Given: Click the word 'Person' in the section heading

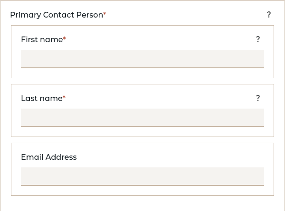Looking at the screenshot, I should [90, 15].
